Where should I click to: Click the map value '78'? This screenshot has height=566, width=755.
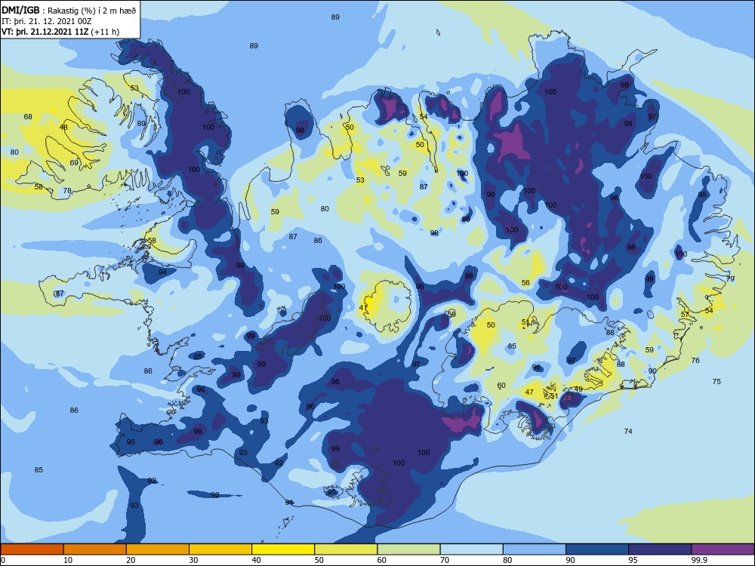[x=67, y=191]
